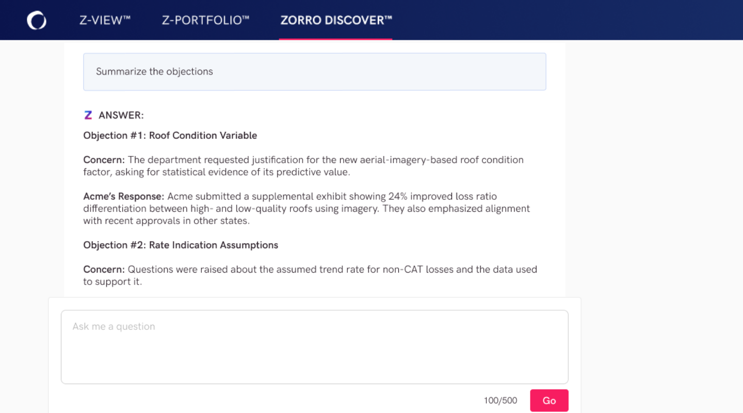Select the ZORRO DISCOVER tab
The image size is (743, 413).
(x=336, y=20)
